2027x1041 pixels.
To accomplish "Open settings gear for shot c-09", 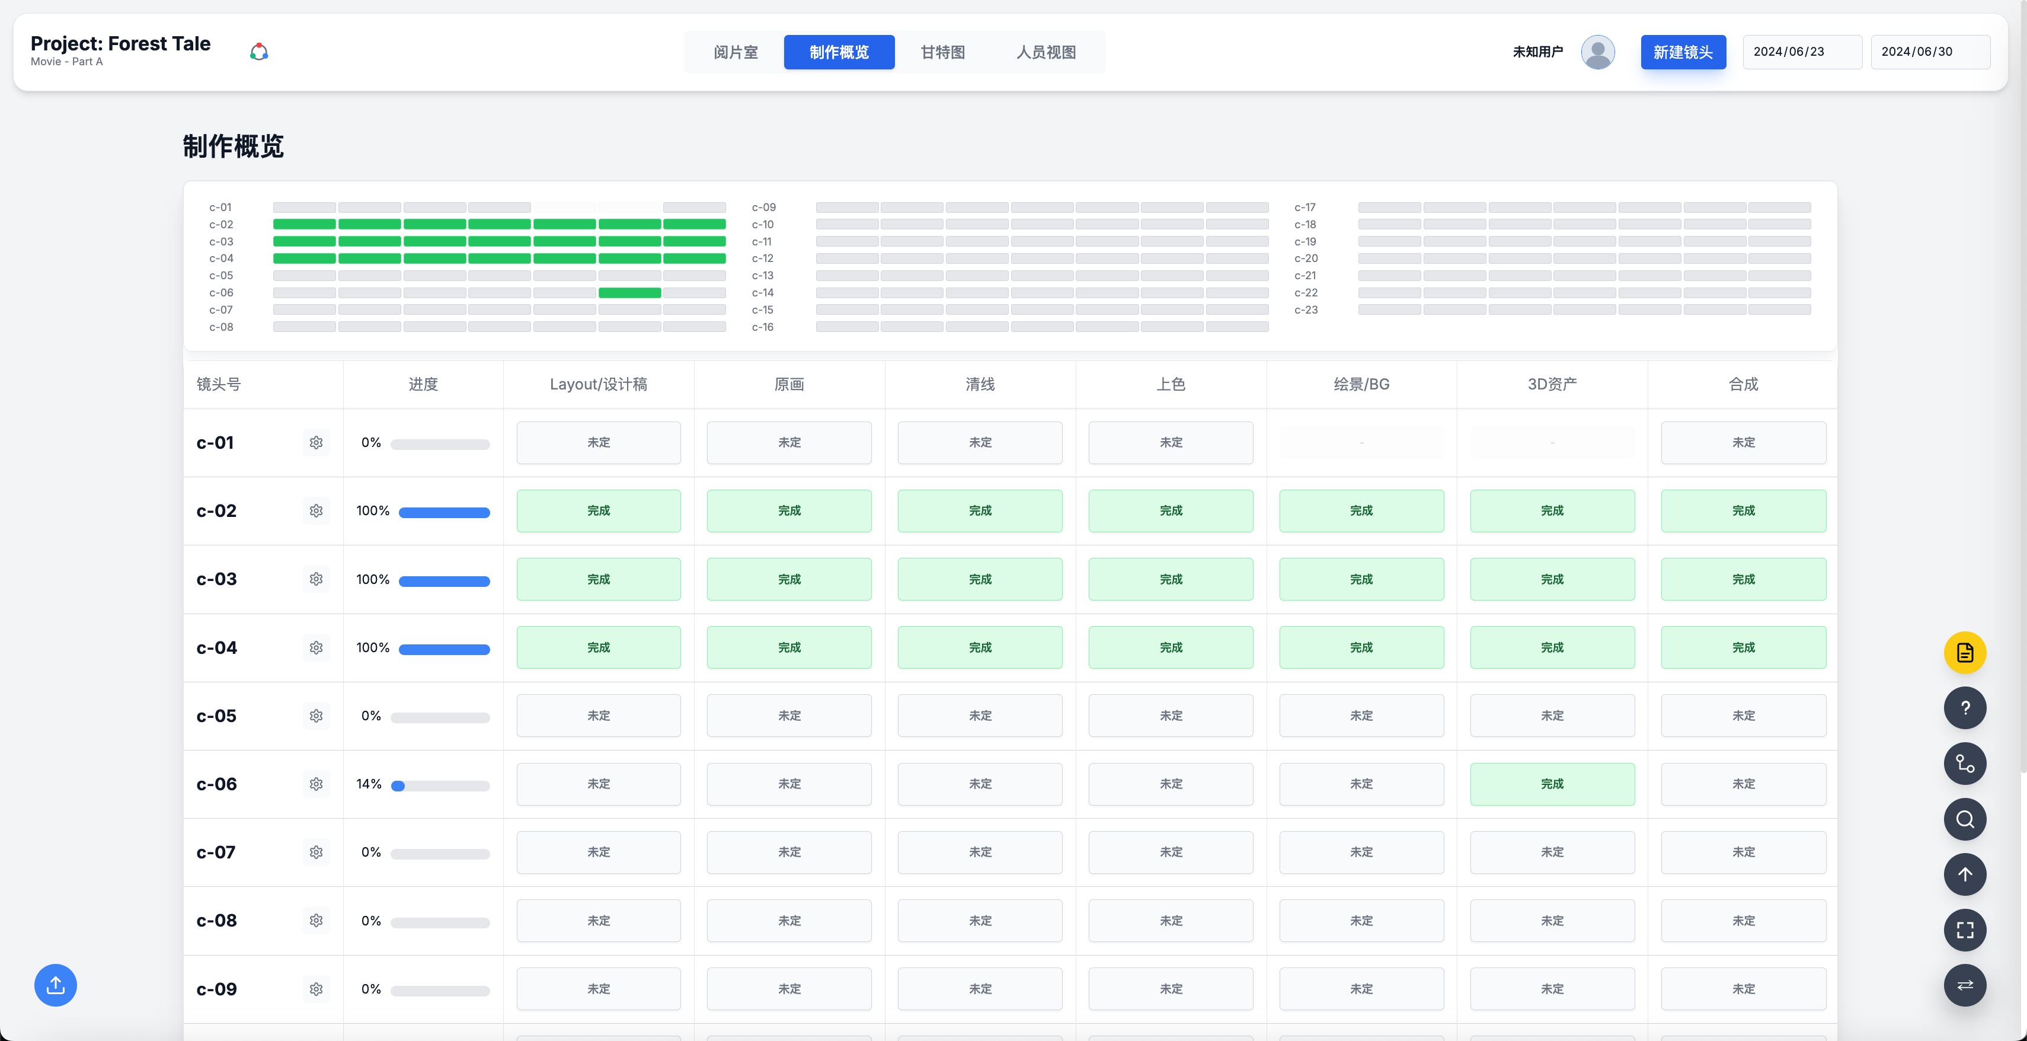I will [x=315, y=989].
